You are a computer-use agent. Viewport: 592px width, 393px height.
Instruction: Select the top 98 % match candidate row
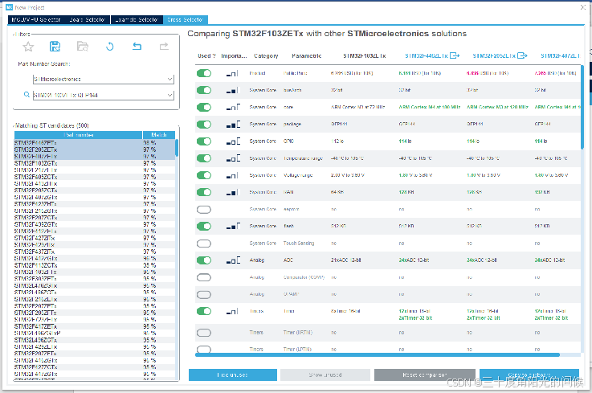pyautogui.click(x=95, y=143)
